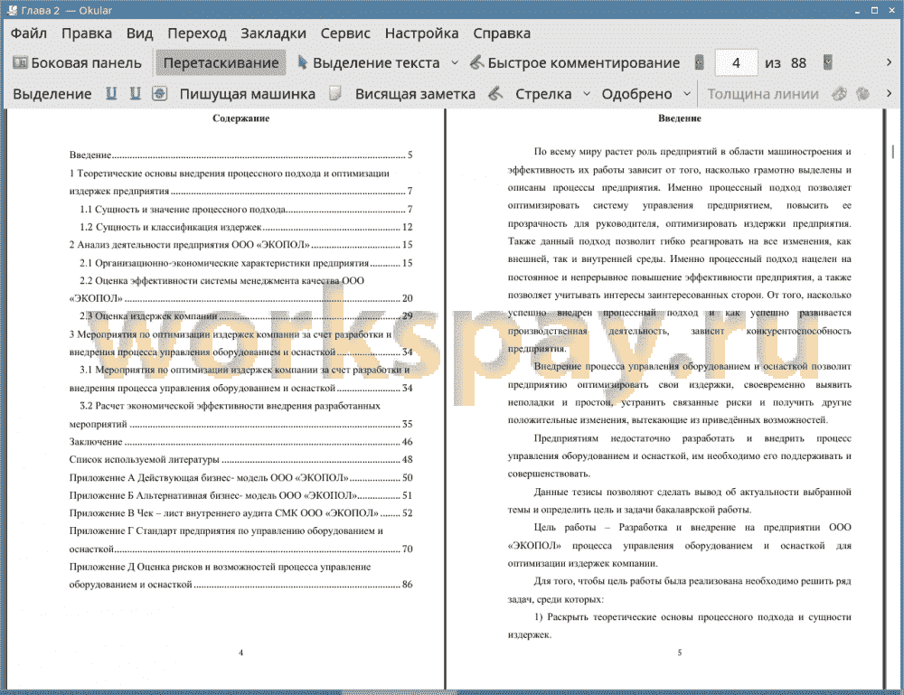The width and height of the screenshot is (904, 695).
Task: Select the Одобрено stamp tool
Action: [636, 94]
